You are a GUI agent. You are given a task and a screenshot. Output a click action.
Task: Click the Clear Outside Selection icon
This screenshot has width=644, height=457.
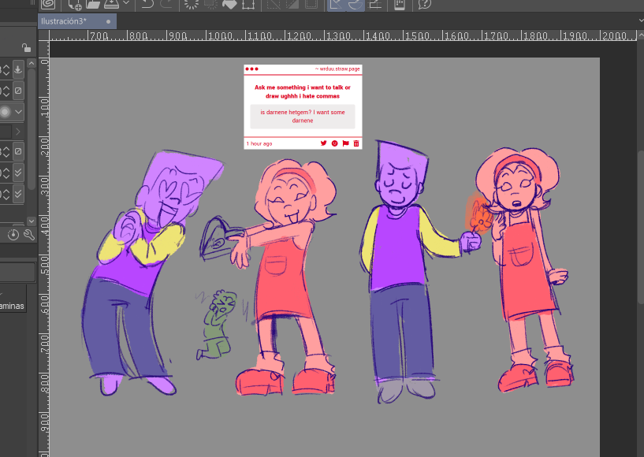[210, 4]
